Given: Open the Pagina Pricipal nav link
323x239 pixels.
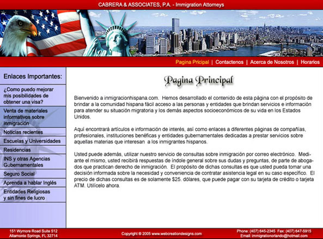Looking at the screenshot, I should (192, 62).
